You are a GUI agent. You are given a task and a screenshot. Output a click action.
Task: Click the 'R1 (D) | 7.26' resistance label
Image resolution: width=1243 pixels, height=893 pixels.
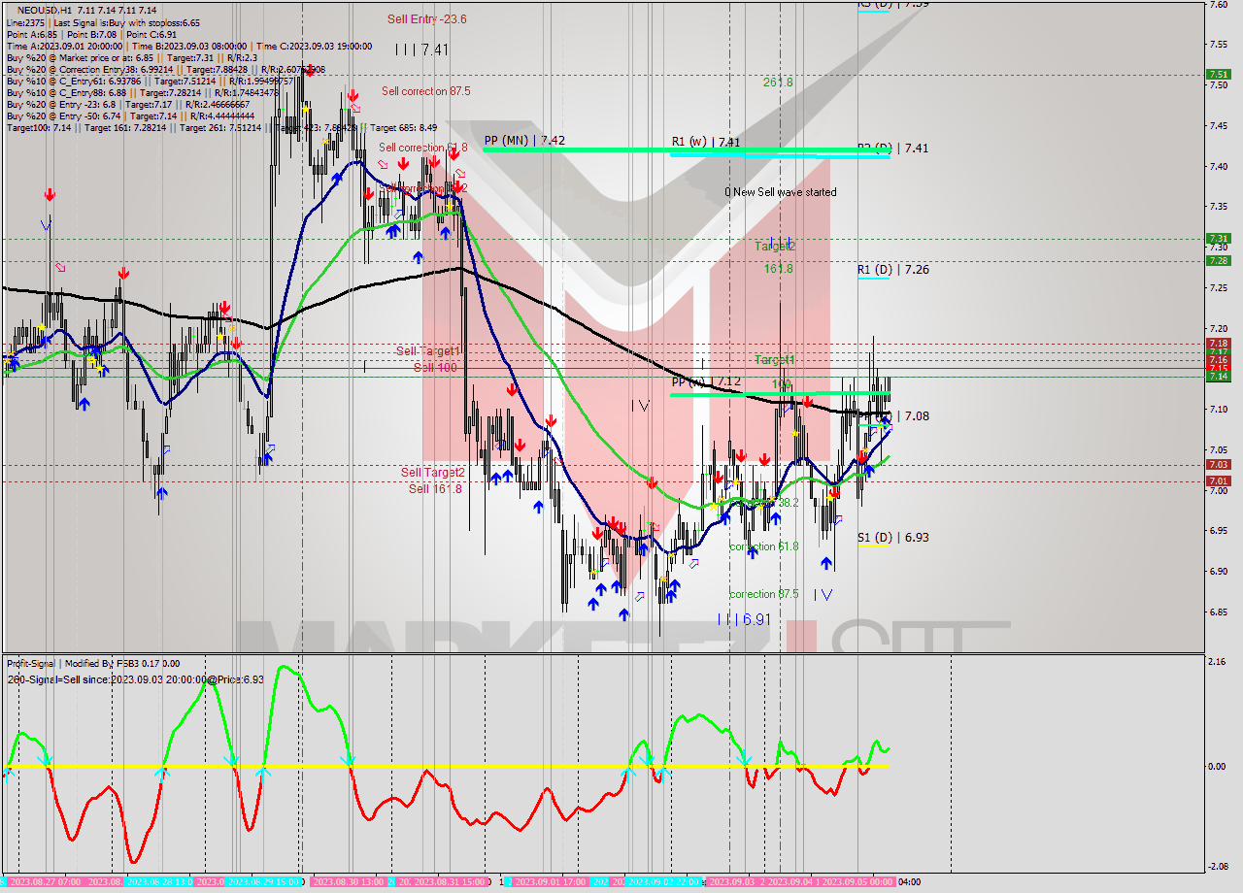(892, 270)
